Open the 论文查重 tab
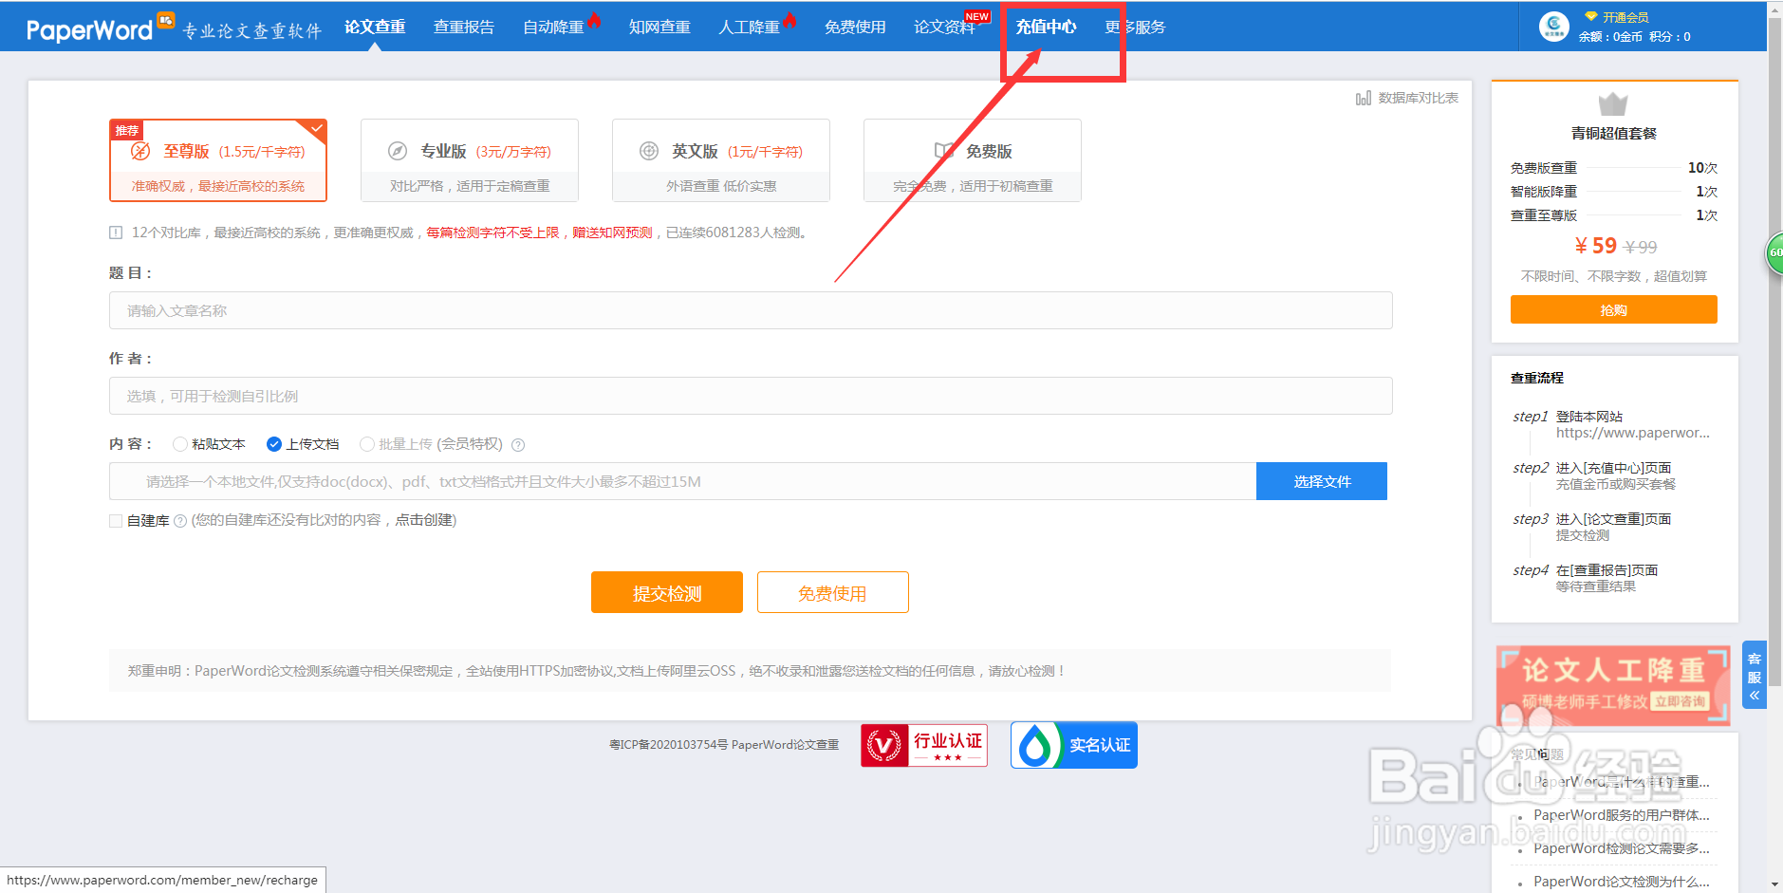 [x=375, y=27]
